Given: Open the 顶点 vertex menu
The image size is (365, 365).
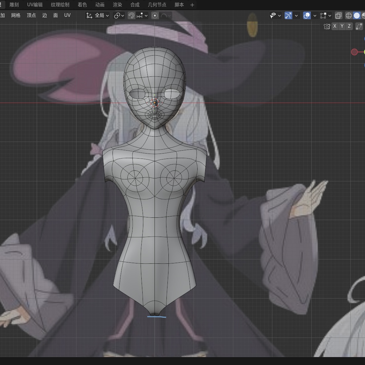Looking at the screenshot, I should 31,15.
